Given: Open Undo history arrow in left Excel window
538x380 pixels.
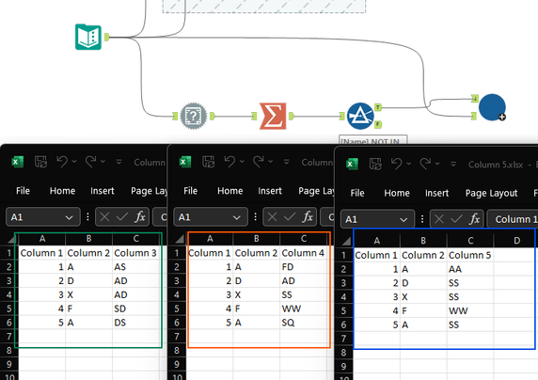Looking at the screenshot, I should 74,162.
